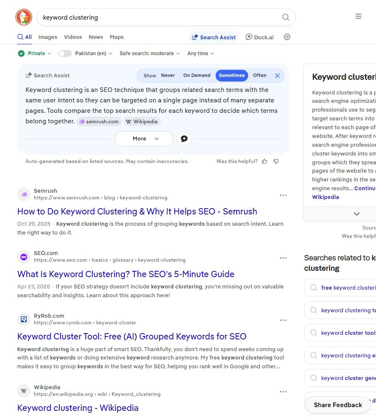Click the Wikipedia source chip
376x418 pixels.
click(142, 122)
